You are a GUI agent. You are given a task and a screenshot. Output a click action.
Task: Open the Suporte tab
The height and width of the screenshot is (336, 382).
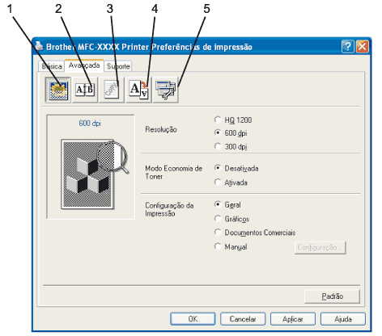118,66
